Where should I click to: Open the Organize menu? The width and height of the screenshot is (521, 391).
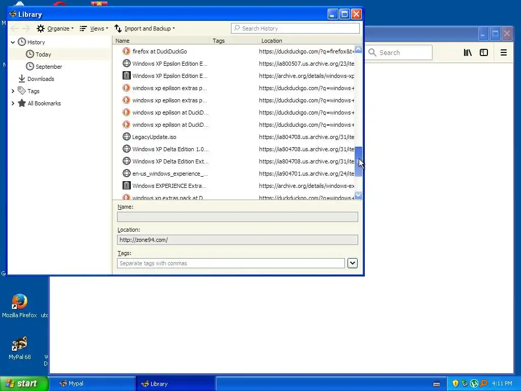tap(55, 29)
